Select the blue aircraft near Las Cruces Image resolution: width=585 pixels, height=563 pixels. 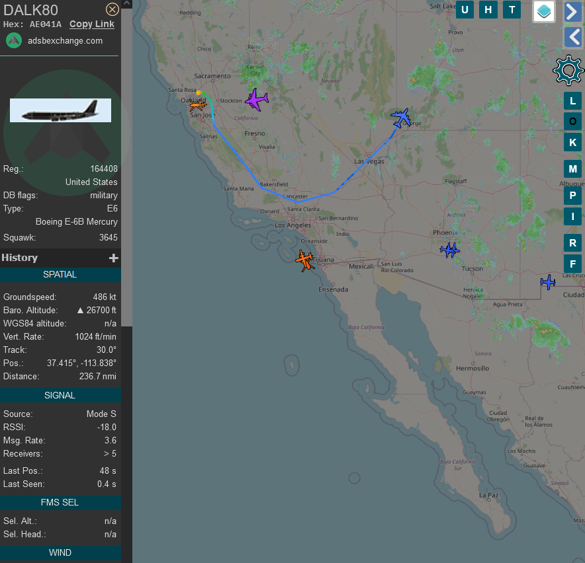coord(548,282)
